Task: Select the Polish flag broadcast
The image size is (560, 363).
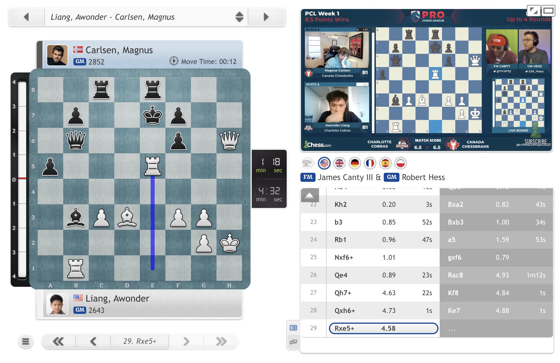Action: tap(401, 163)
